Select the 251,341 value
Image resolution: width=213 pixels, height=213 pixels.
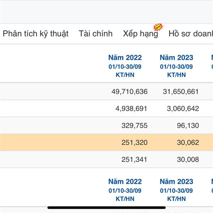pyautogui.click(x=134, y=160)
